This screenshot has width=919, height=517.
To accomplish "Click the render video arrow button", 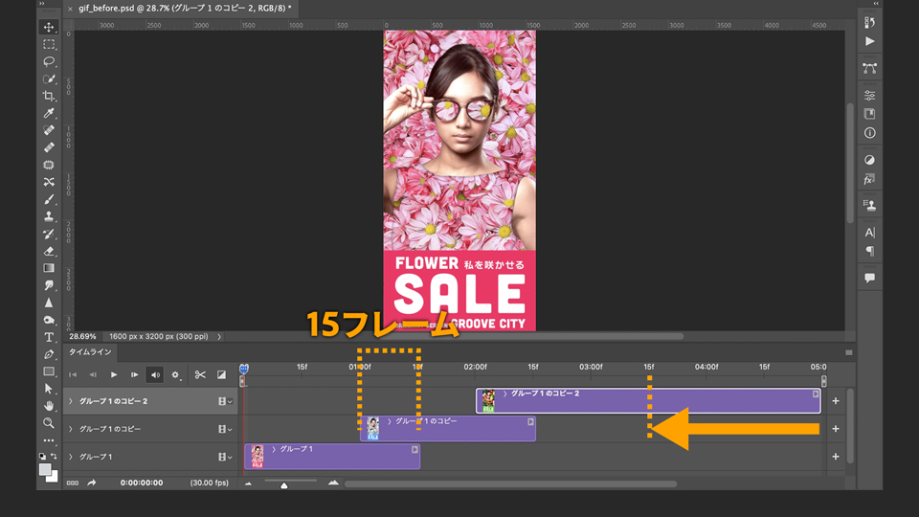I will (x=92, y=483).
